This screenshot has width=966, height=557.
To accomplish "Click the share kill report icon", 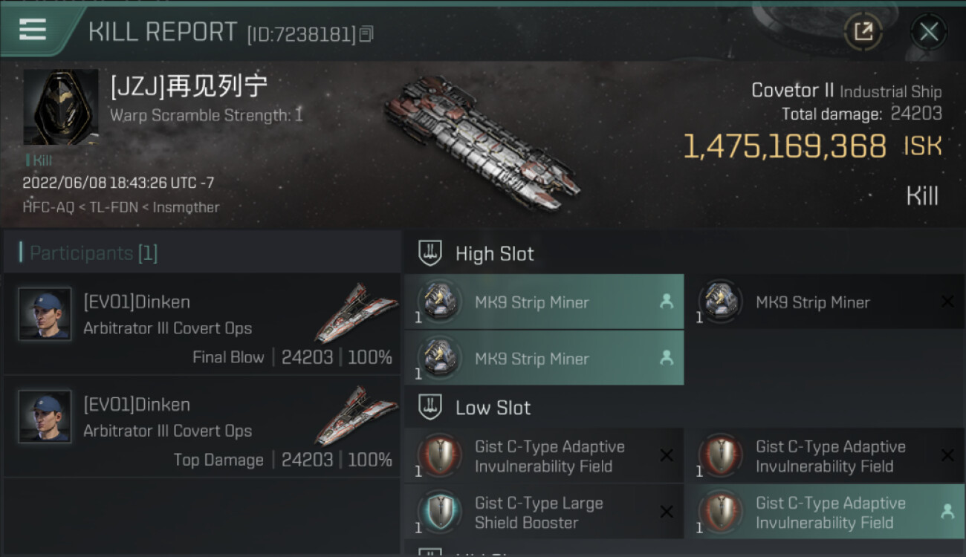I will [x=863, y=31].
